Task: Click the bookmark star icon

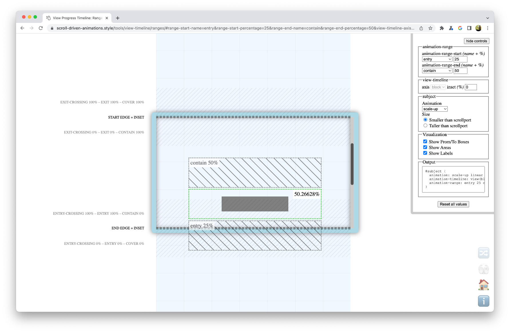Action: click(430, 28)
